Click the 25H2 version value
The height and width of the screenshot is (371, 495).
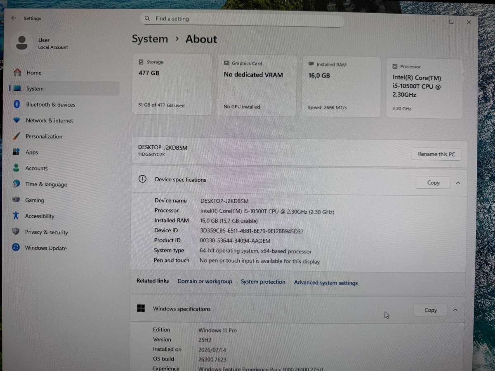pos(205,340)
